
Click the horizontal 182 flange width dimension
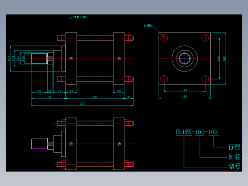185,97
